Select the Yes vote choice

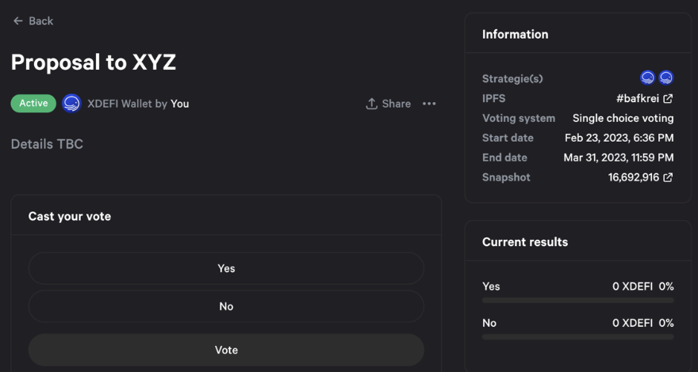click(226, 268)
